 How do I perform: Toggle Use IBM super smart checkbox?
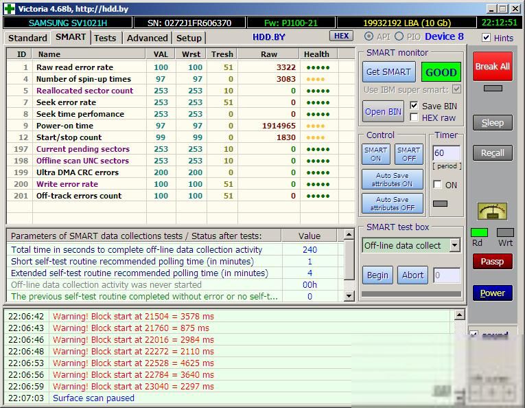(456, 89)
